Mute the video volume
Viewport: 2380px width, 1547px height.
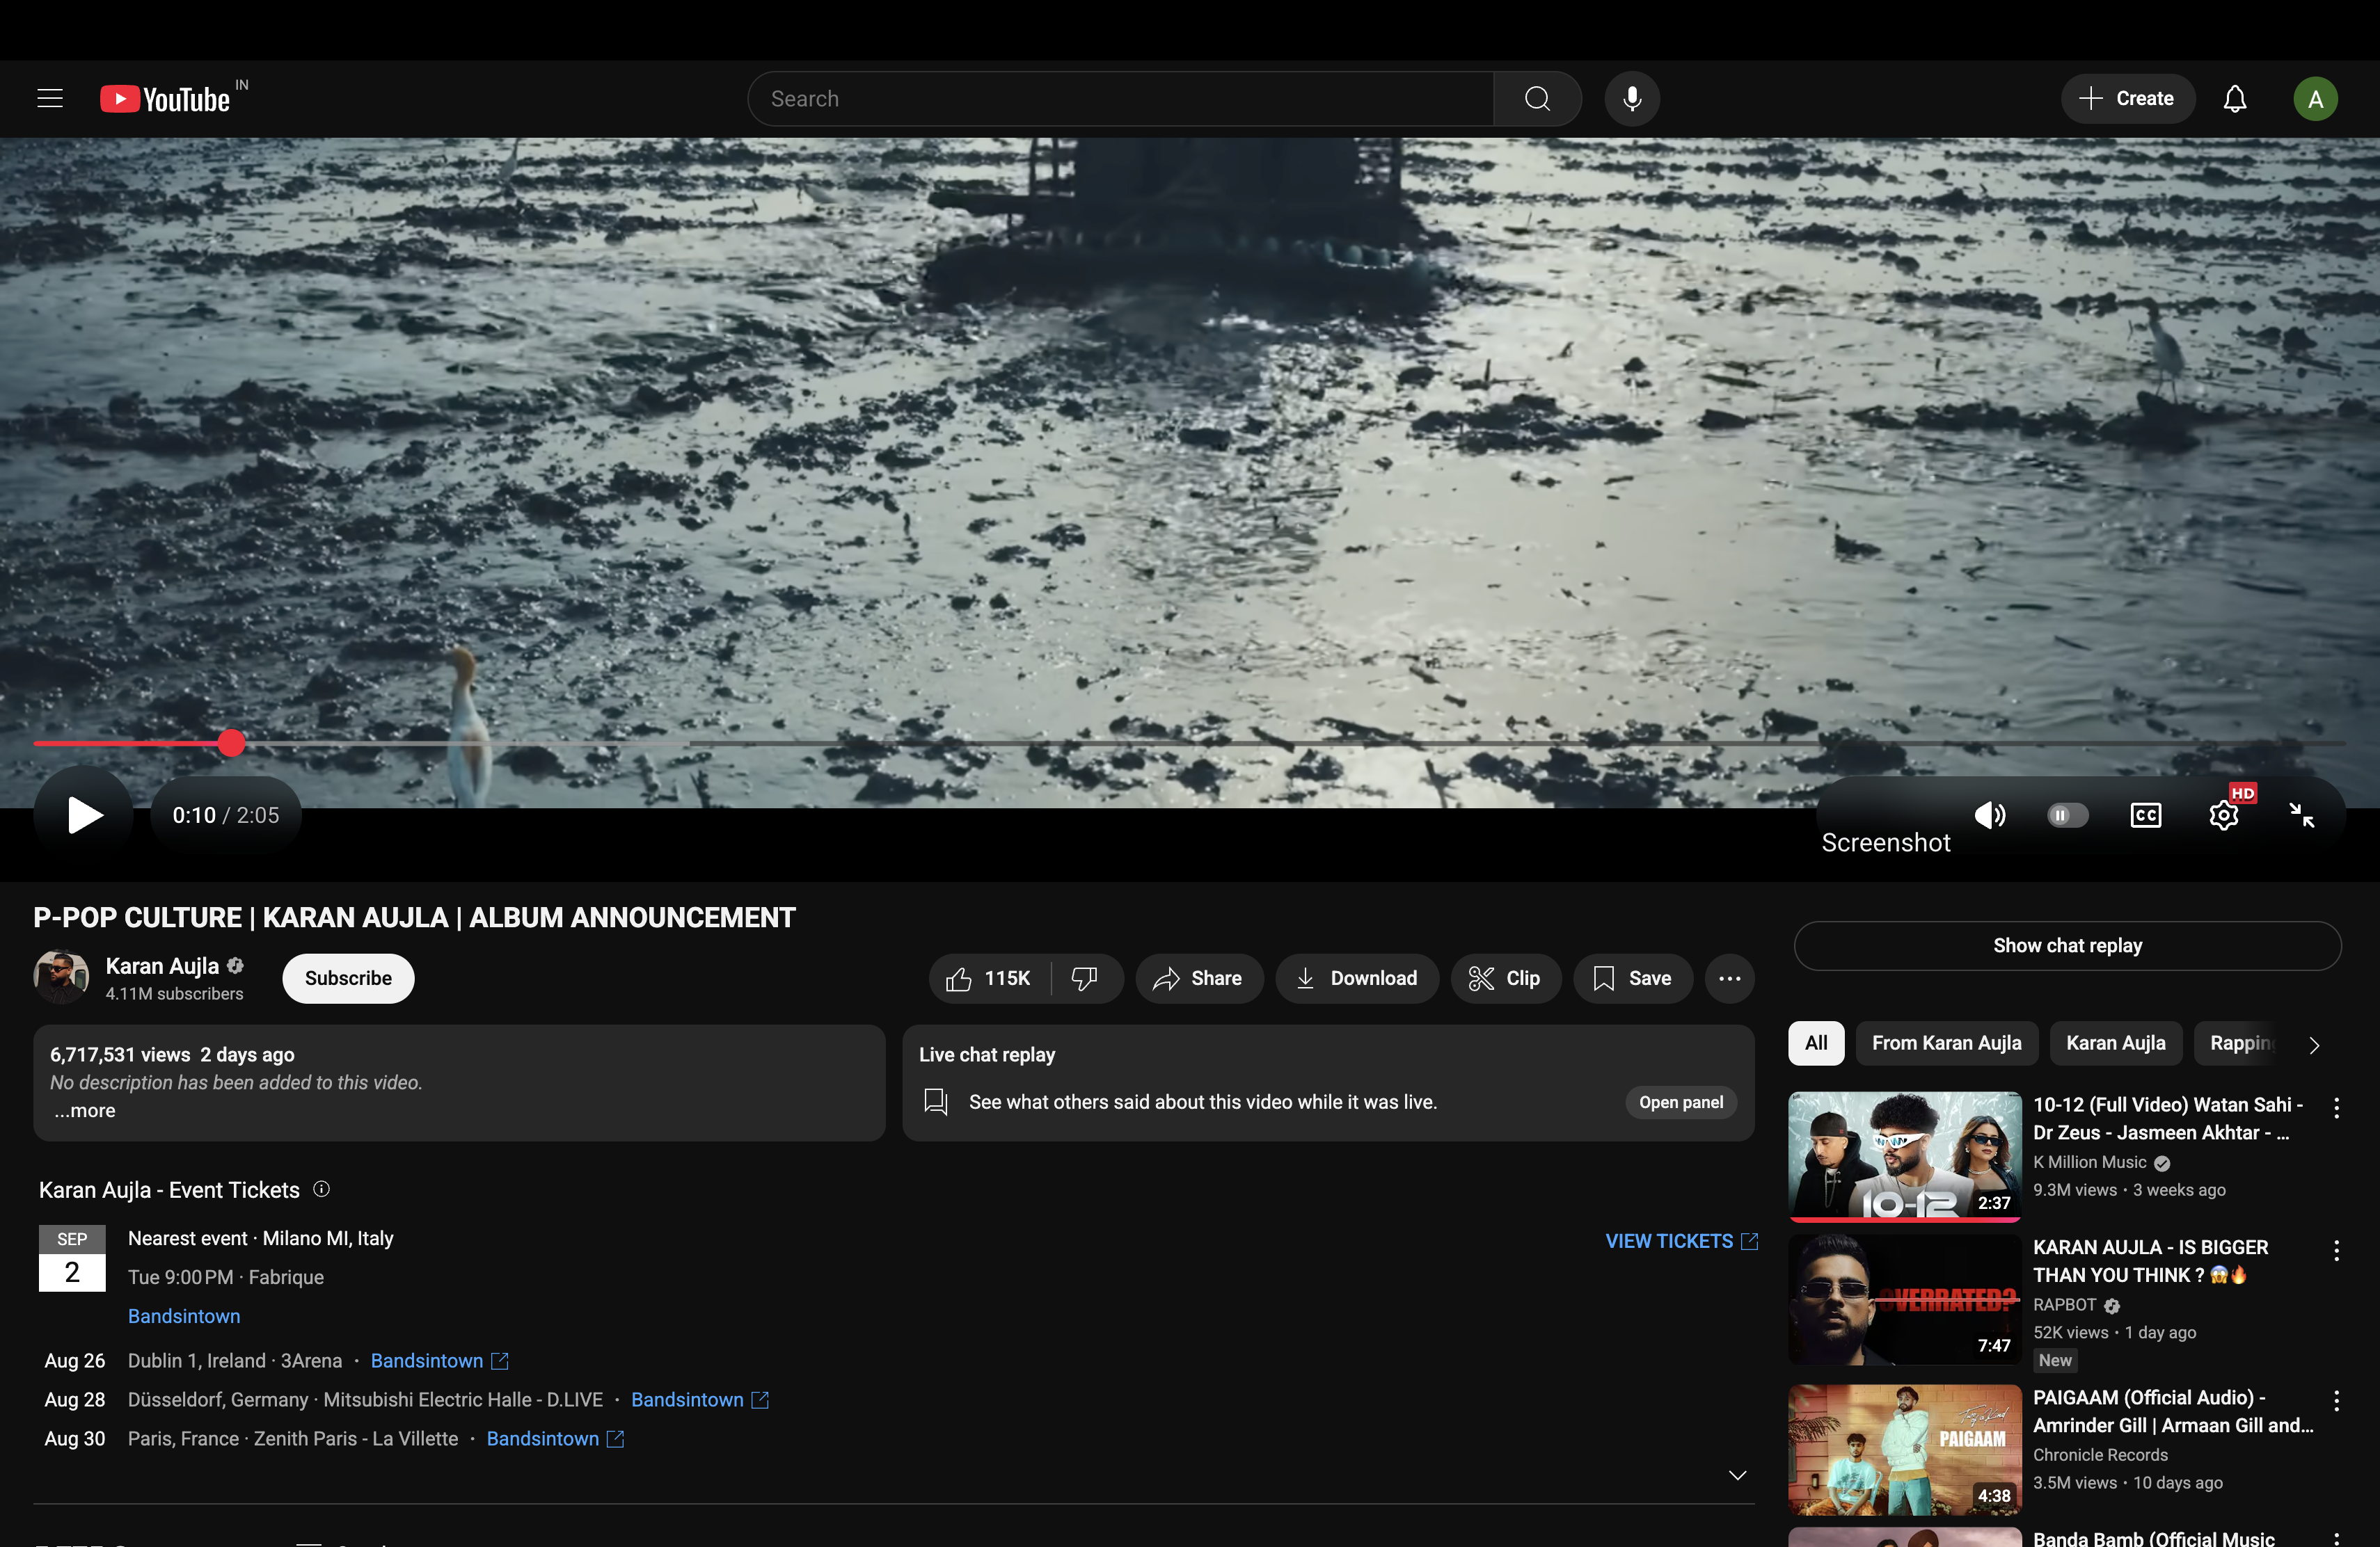pyautogui.click(x=1989, y=815)
